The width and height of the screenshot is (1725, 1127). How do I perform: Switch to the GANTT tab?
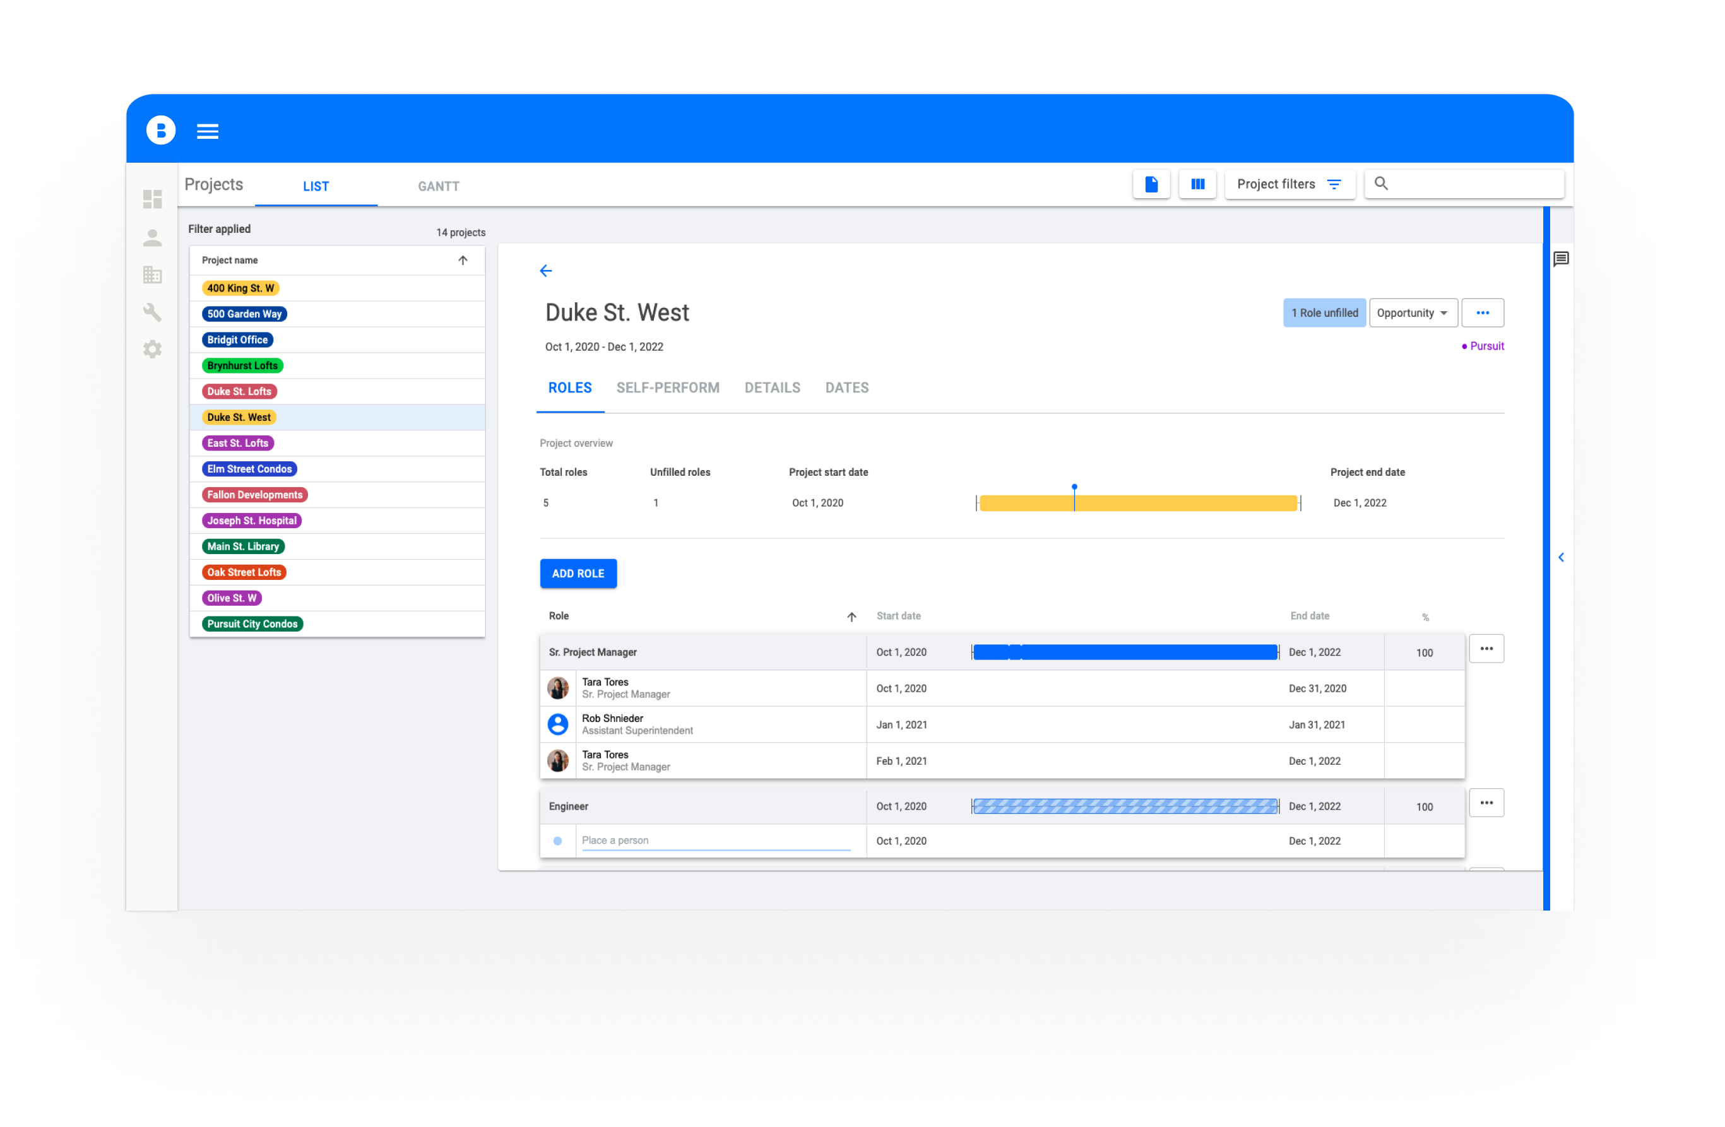pyautogui.click(x=439, y=186)
